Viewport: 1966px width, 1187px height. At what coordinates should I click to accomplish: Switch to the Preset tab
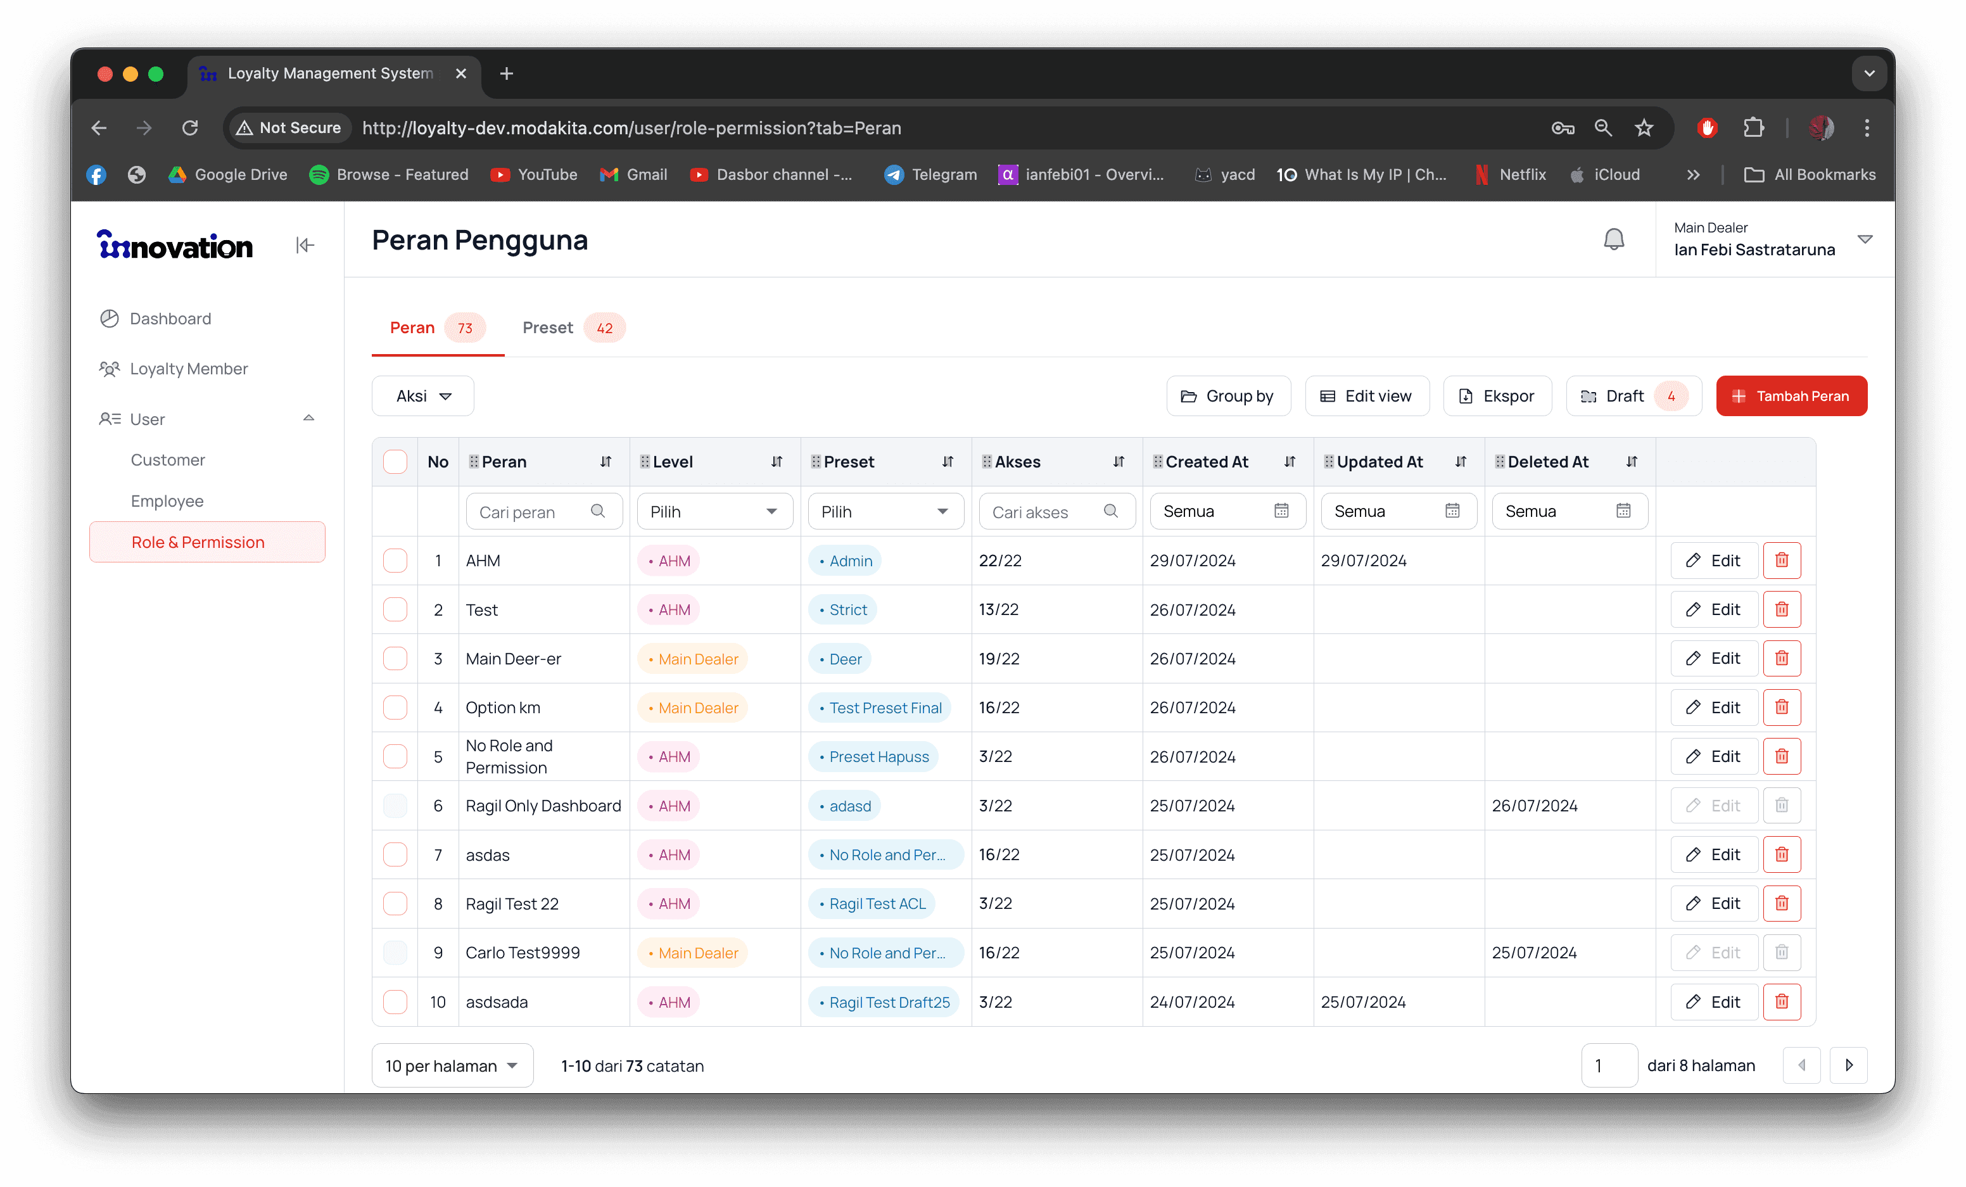[548, 328]
